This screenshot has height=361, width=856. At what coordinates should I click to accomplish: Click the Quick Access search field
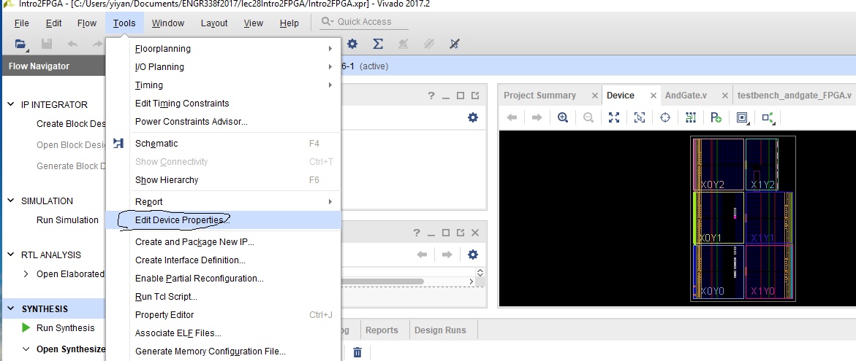pos(369,22)
